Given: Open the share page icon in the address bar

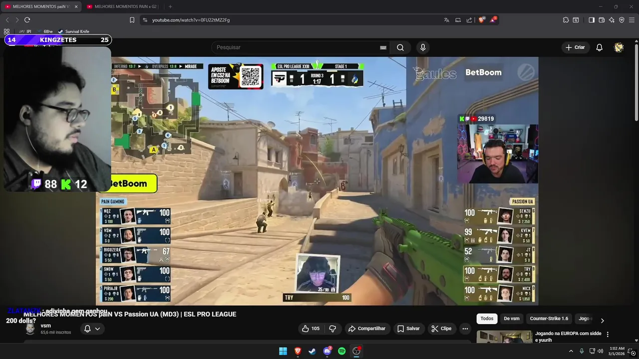Looking at the screenshot, I should pyautogui.click(x=469, y=20).
